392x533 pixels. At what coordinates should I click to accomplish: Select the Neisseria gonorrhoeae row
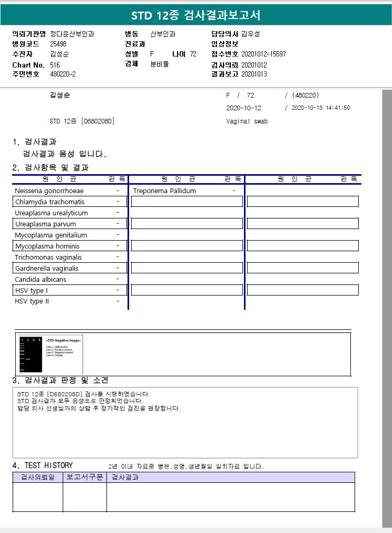click(x=70, y=191)
